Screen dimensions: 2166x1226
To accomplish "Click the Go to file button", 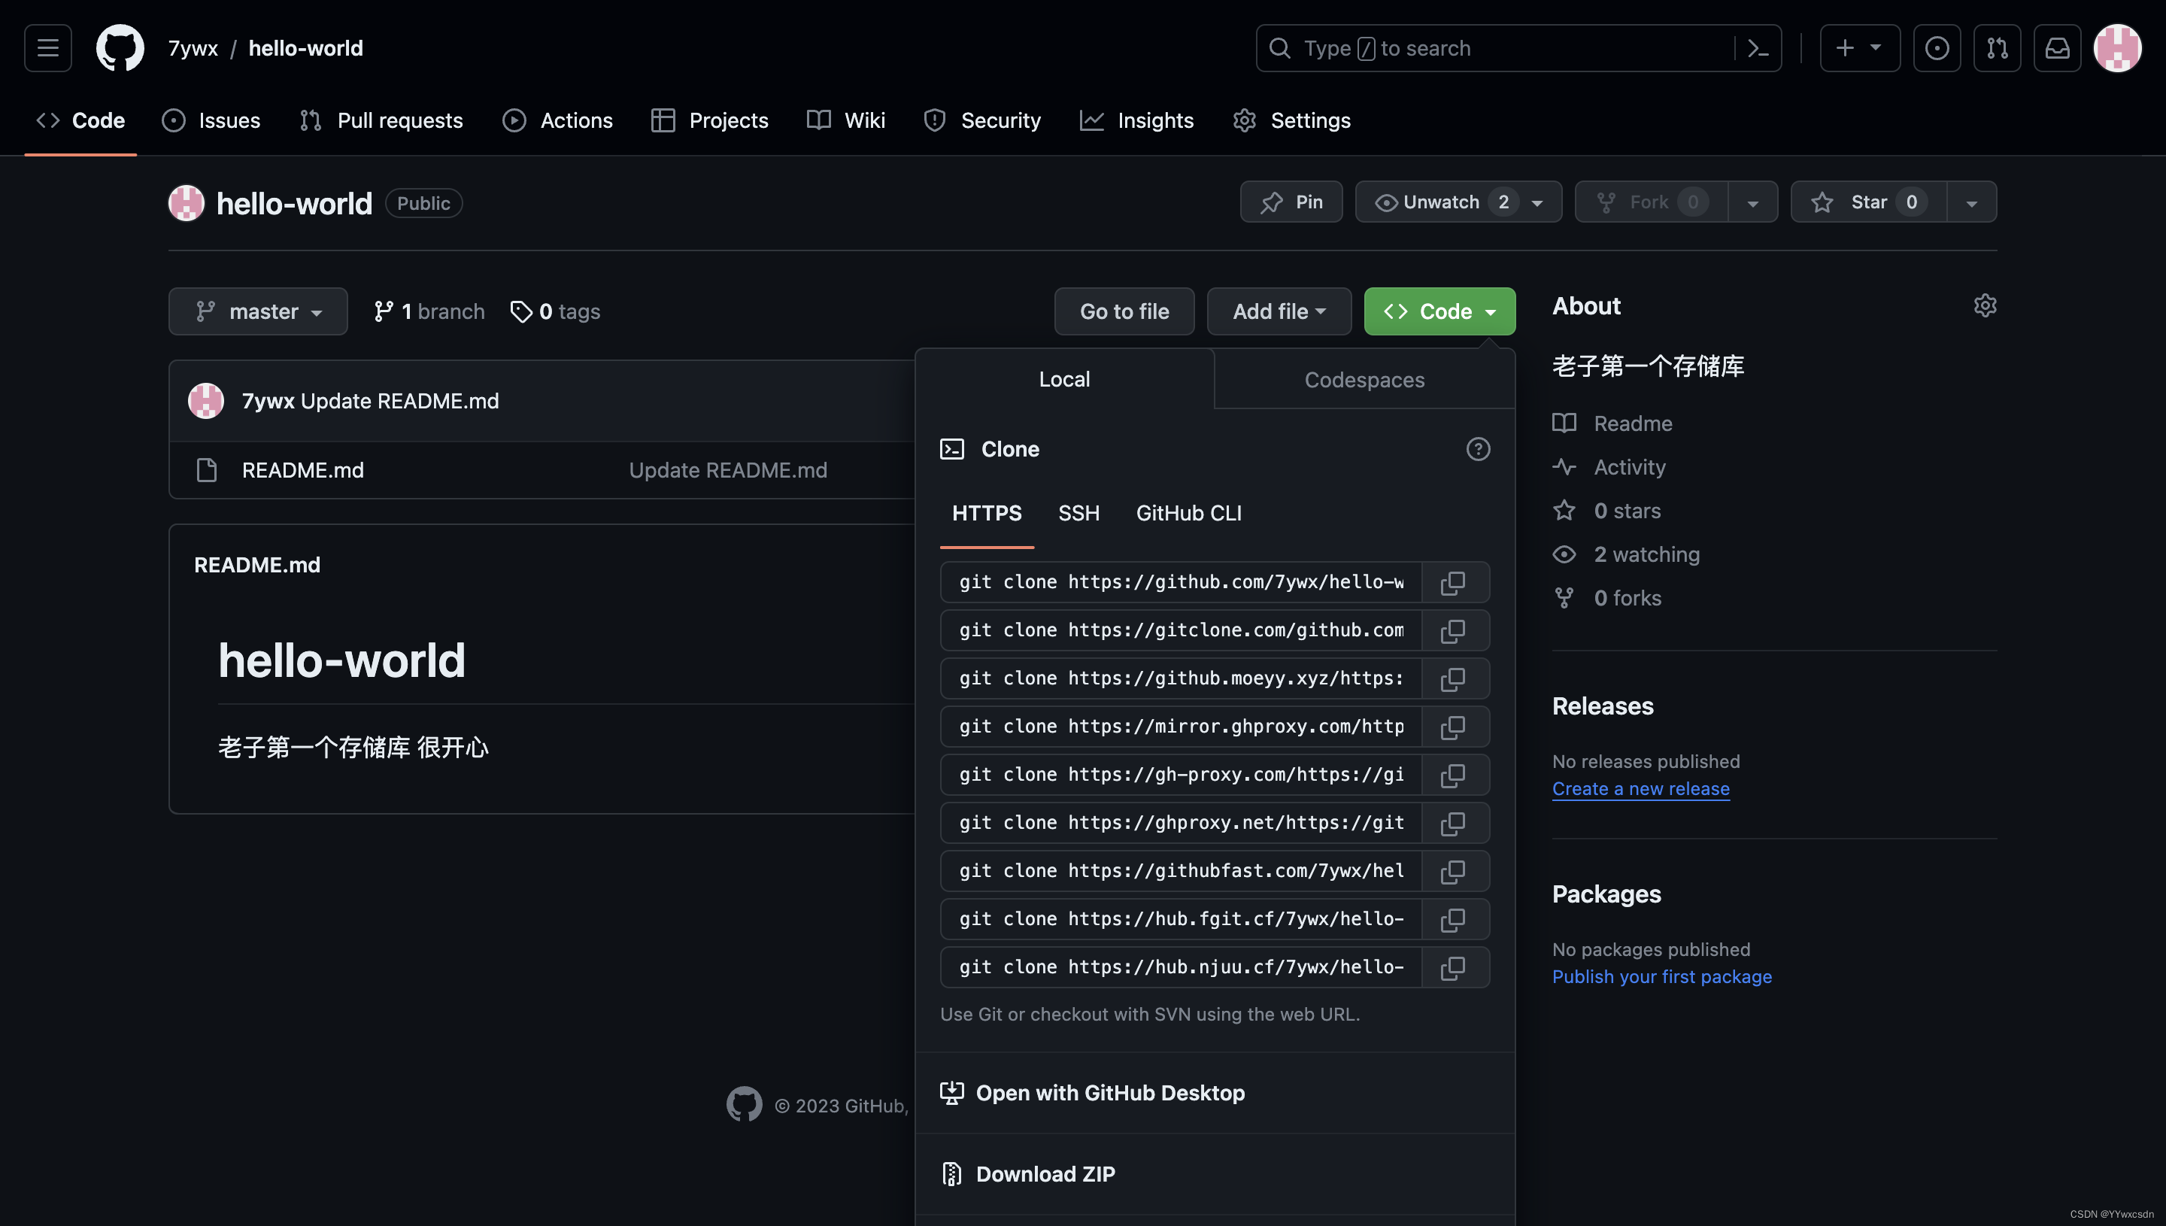I will click(1124, 311).
